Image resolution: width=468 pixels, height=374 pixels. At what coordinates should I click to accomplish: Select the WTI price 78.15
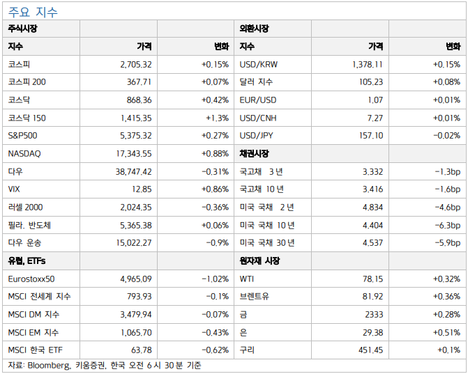(372, 279)
